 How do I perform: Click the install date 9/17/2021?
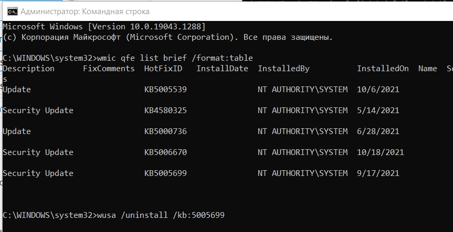pos(378,173)
